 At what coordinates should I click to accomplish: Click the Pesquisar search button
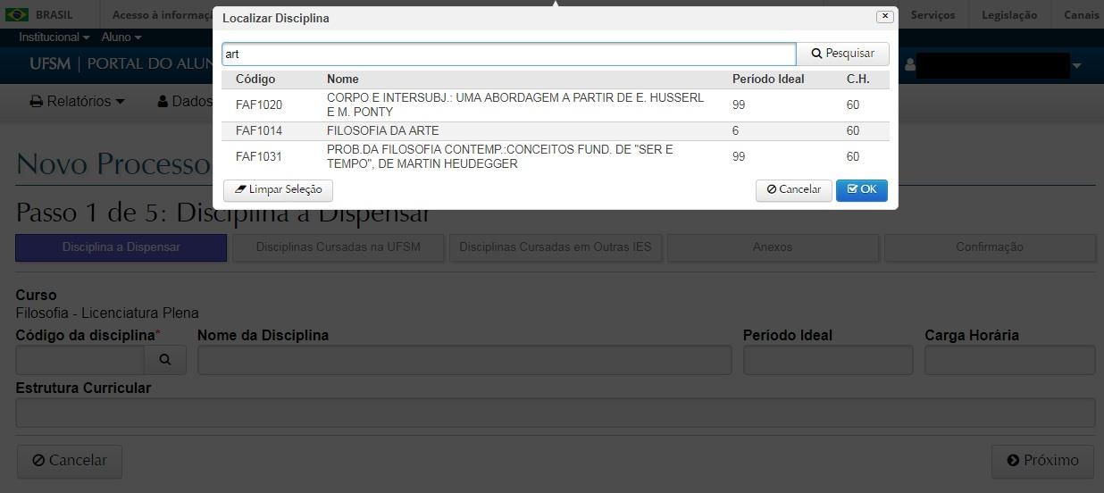[x=842, y=54]
